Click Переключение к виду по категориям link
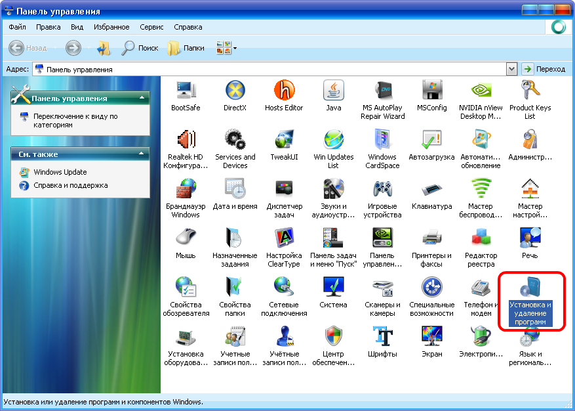The height and width of the screenshot is (411, 575). tap(75, 120)
